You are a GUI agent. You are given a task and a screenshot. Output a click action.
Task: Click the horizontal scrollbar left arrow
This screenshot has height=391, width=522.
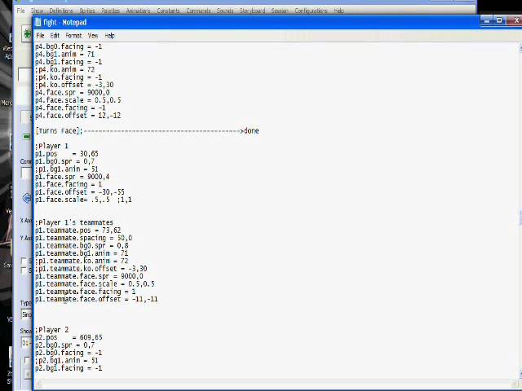pos(38,384)
